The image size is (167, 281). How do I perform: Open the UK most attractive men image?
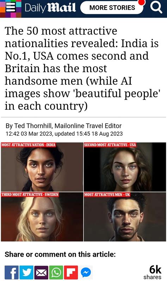[x=125, y=217]
